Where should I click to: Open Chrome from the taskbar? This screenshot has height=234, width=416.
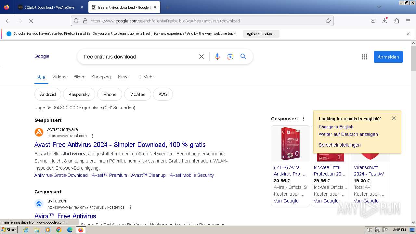click(x=59, y=230)
